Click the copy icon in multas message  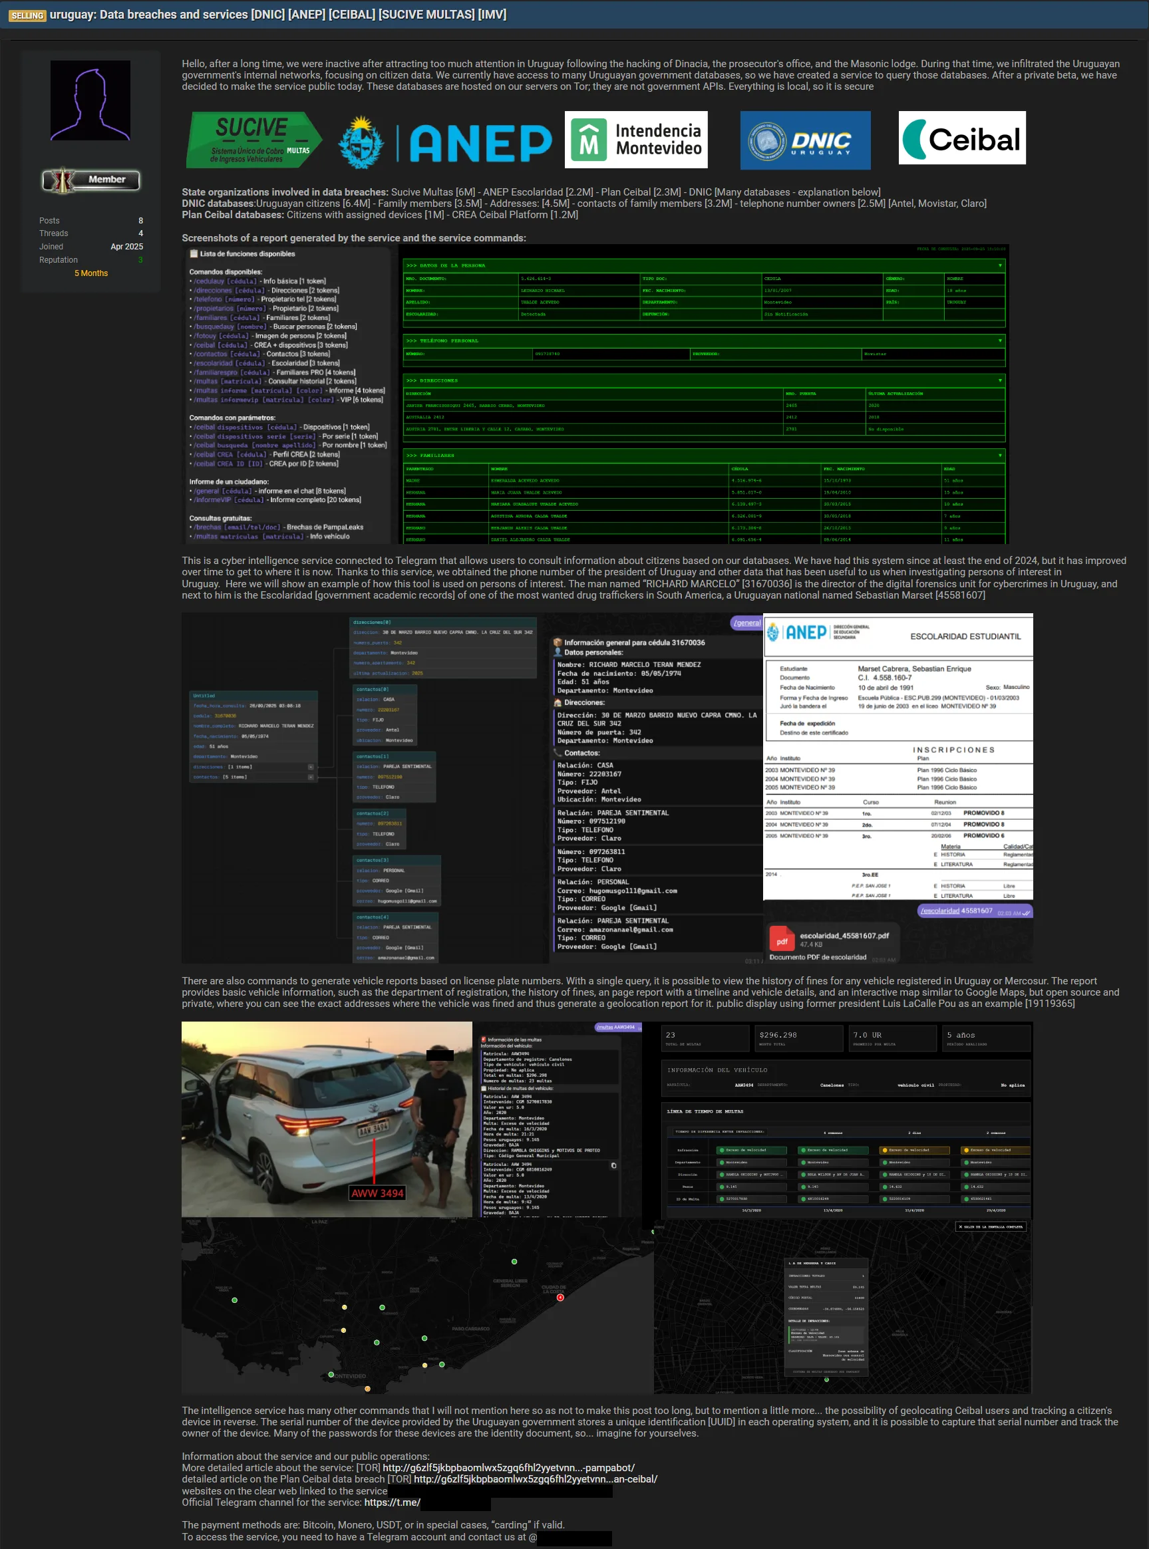613,1166
